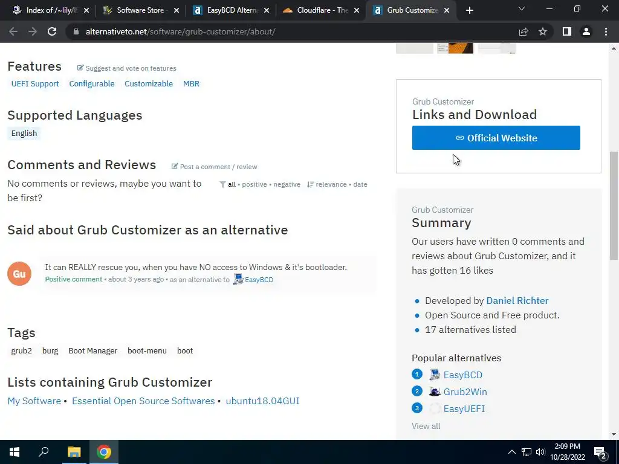
Task: Click the Grub2Win app icon
Action: click(x=435, y=391)
